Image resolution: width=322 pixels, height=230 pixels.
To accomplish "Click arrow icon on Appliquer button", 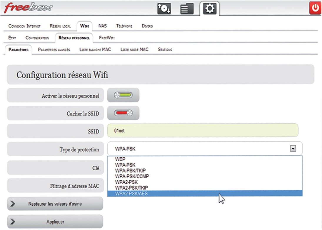I will pyautogui.click(x=13, y=222).
